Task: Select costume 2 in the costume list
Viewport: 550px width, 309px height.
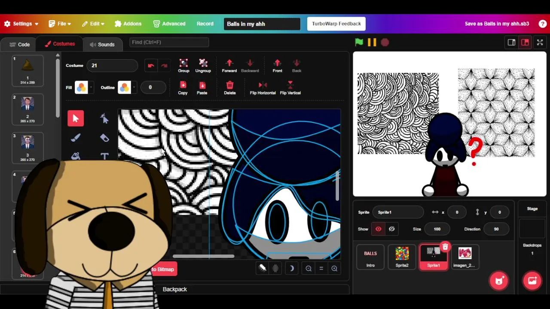Action: 27,109
